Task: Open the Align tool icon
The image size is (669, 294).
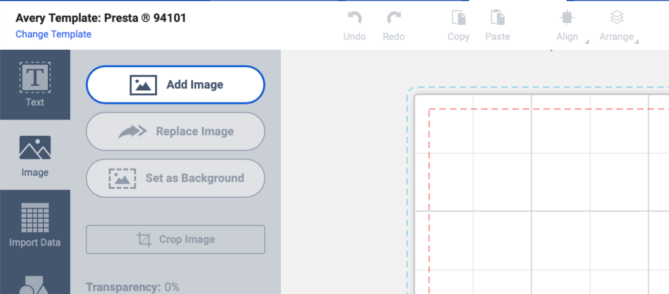Action: click(x=567, y=18)
